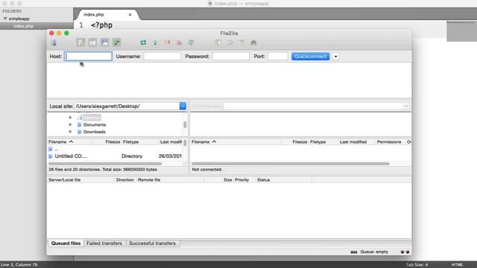Viewport: 477px width, 268px height.
Task: Click Tab Size: 4 in editor status bar
Action: pos(417,265)
